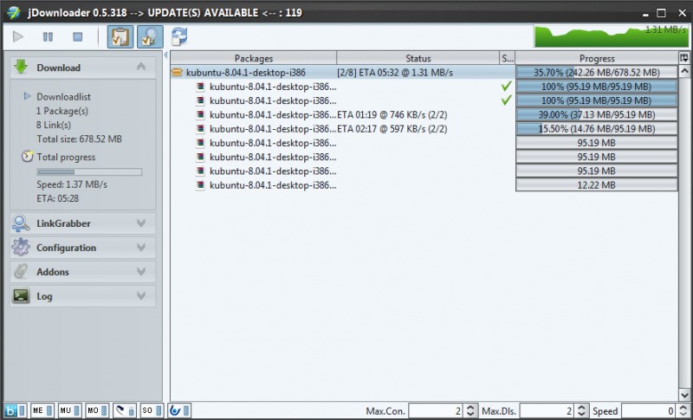Image resolution: width=693 pixels, height=420 pixels.
Task: Click the Packages column header
Action: (253, 58)
